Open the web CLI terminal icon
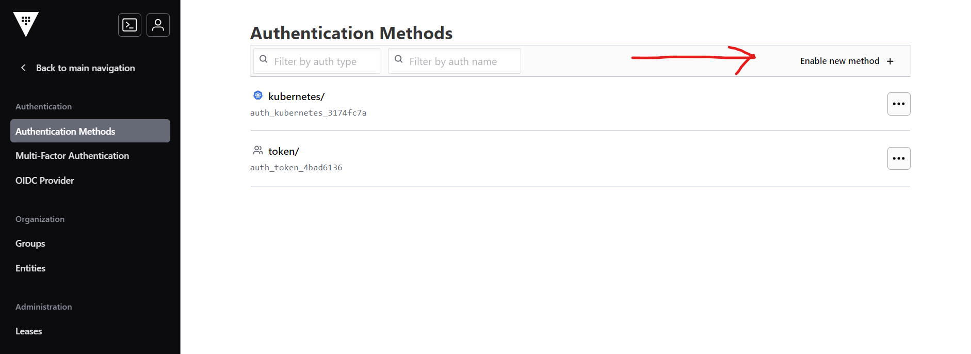Image resolution: width=971 pixels, height=354 pixels. coord(130,24)
